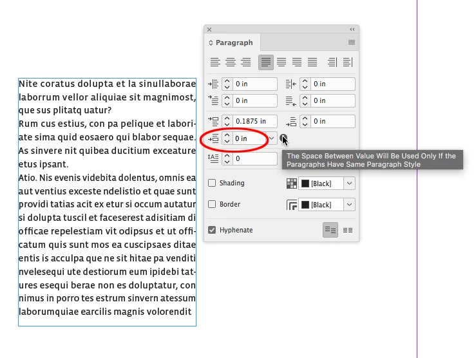Open the Paragraph panel flyout menu
The height and width of the screenshot is (358, 476).
[x=352, y=42]
